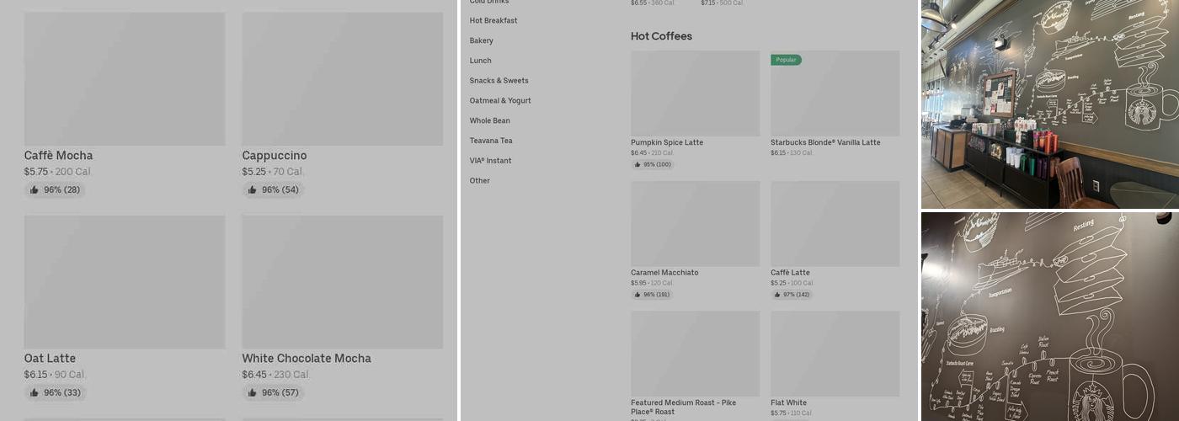Click the 96% (33) rating text

coord(61,393)
